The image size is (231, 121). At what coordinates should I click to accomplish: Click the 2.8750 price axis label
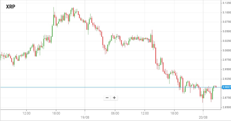pos(227,98)
